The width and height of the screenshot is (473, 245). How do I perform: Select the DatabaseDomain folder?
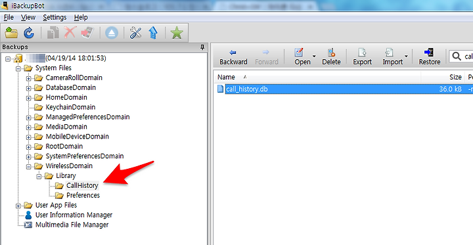(70, 87)
